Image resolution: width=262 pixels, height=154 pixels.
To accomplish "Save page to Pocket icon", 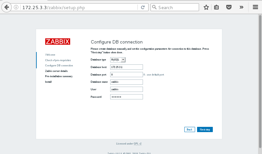I will [229, 7].
